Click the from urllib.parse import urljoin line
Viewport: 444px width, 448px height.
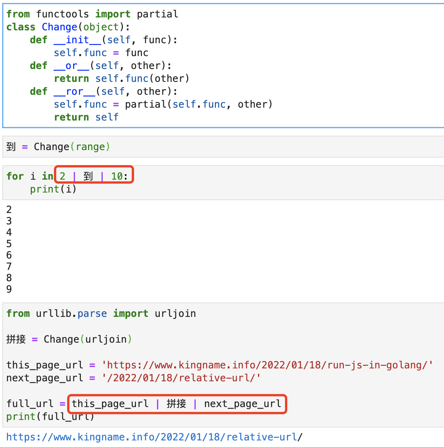point(101,313)
